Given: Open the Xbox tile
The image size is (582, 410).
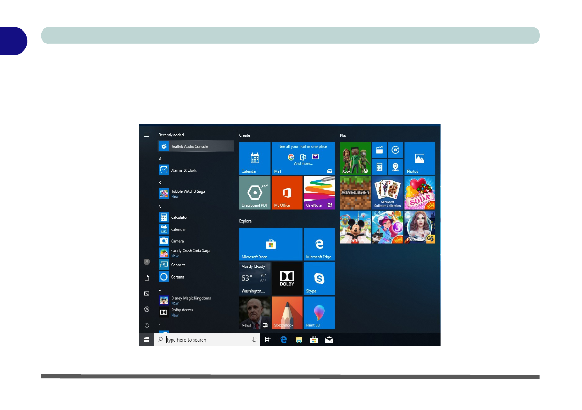Looking at the screenshot, I should pyautogui.click(x=355, y=158).
